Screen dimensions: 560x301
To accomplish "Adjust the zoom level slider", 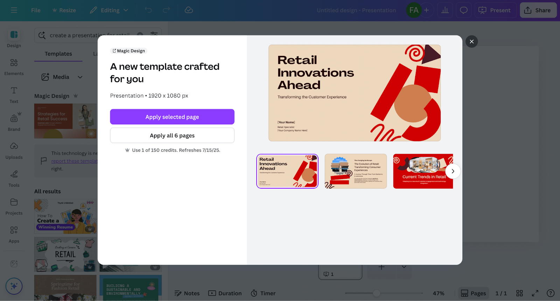I will (377, 293).
